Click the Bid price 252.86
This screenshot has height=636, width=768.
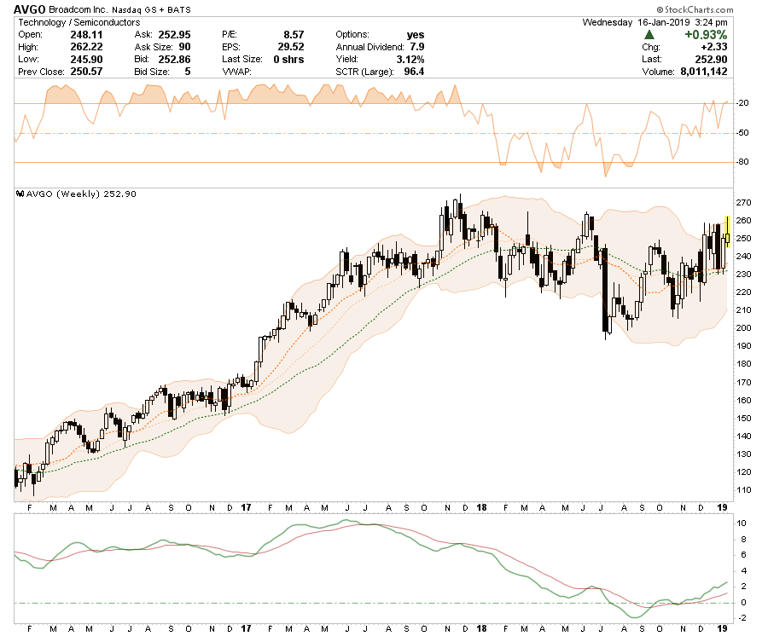174,59
